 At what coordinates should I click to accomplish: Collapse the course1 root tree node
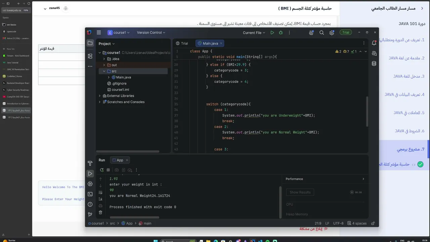(x=100, y=53)
